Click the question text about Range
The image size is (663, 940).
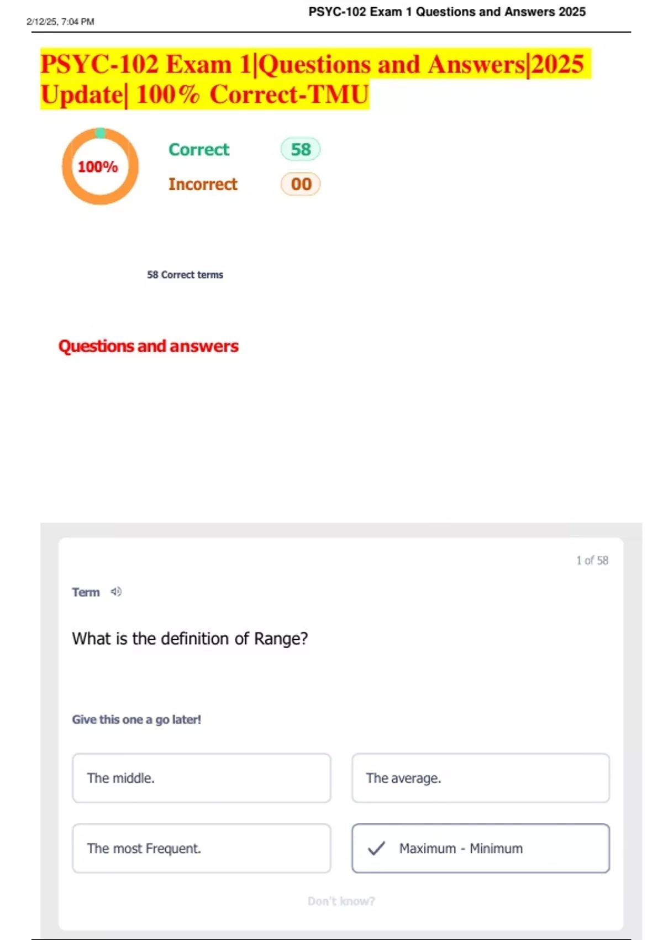190,639
